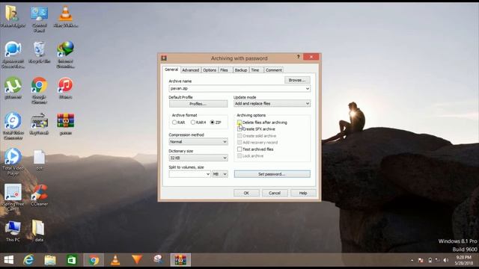Select ZIP archive format
Viewport: 479px width, 269px height.
[x=213, y=123]
